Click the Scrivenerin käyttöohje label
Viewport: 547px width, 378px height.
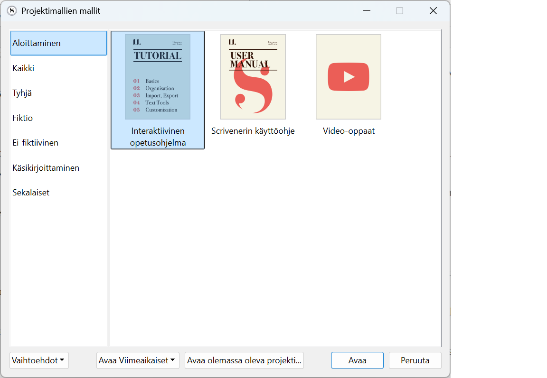click(253, 131)
